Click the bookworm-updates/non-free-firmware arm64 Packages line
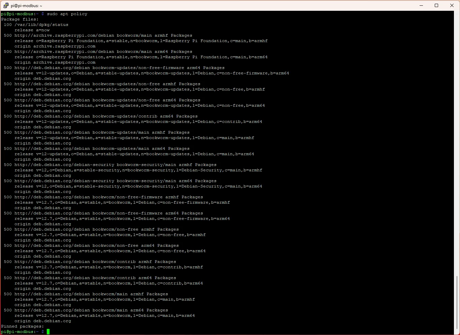Image resolution: width=460 pixels, height=335 pixels. tap(114, 68)
